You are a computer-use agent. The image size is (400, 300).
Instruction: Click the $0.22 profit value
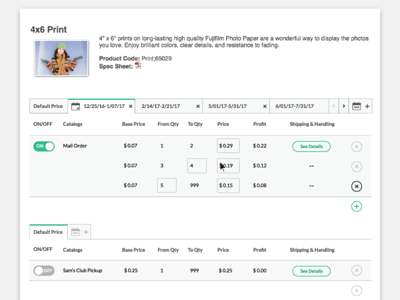click(259, 145)
